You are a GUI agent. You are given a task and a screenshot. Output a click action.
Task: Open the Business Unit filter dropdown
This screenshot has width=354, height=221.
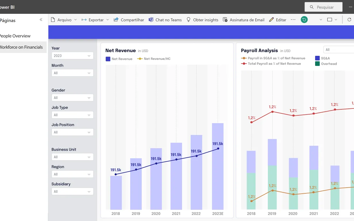coord(73,157)
